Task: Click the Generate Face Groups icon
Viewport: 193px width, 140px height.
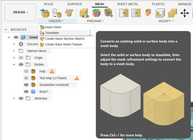Action: [x=96, y=12]
